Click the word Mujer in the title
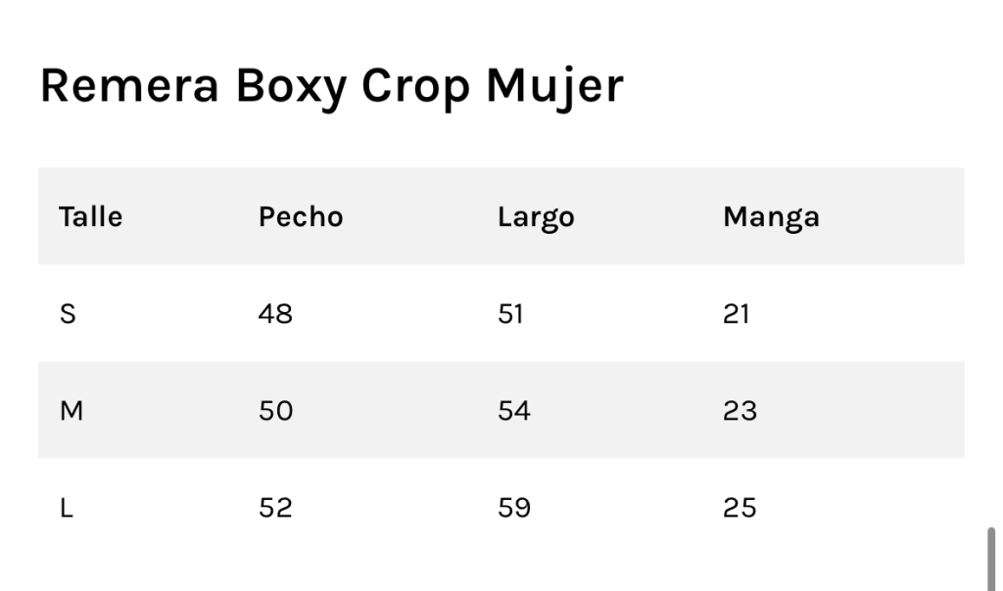Image resolution: width=1003 pixels, height=591 pixels. (x=554, y=87)
